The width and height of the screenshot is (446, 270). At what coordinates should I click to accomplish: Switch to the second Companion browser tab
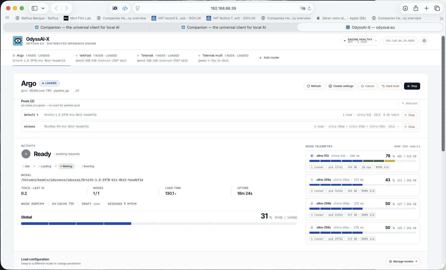[223, 27]
